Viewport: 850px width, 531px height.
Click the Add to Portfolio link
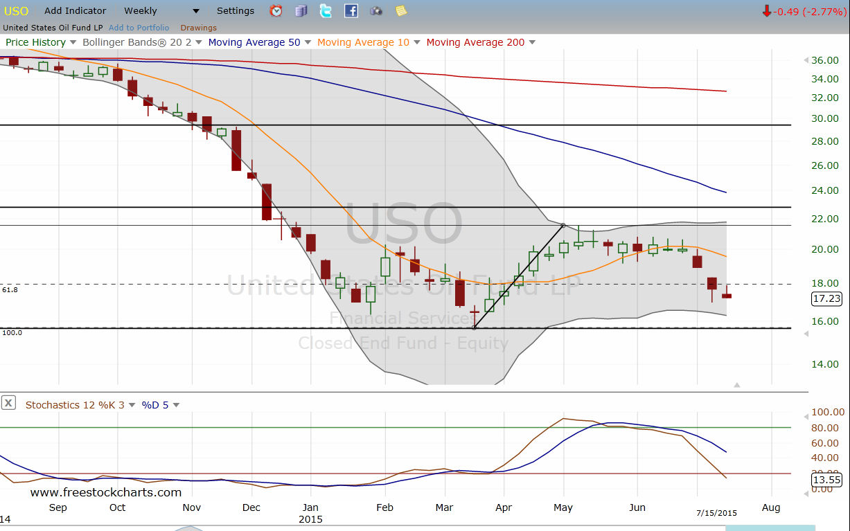(x=139, y=28)
